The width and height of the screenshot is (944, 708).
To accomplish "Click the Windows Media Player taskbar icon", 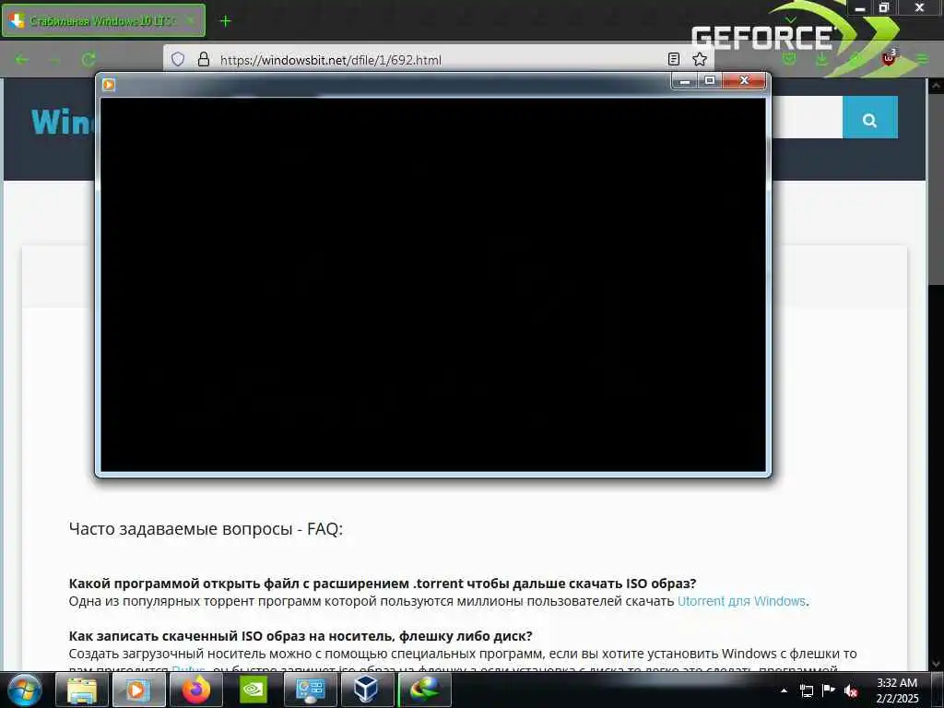I will (x=138, y=690).
